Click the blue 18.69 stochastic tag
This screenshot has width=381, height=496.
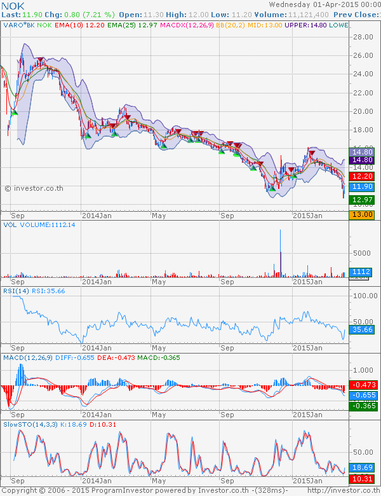click(x=362, y=467)
